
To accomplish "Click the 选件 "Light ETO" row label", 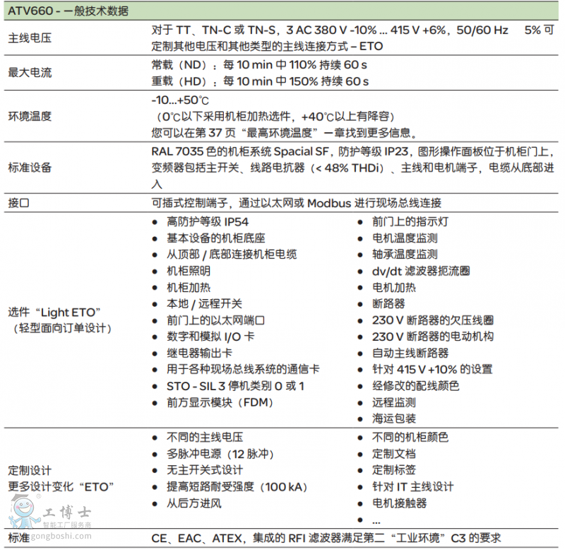I will (x=56, y=312).
